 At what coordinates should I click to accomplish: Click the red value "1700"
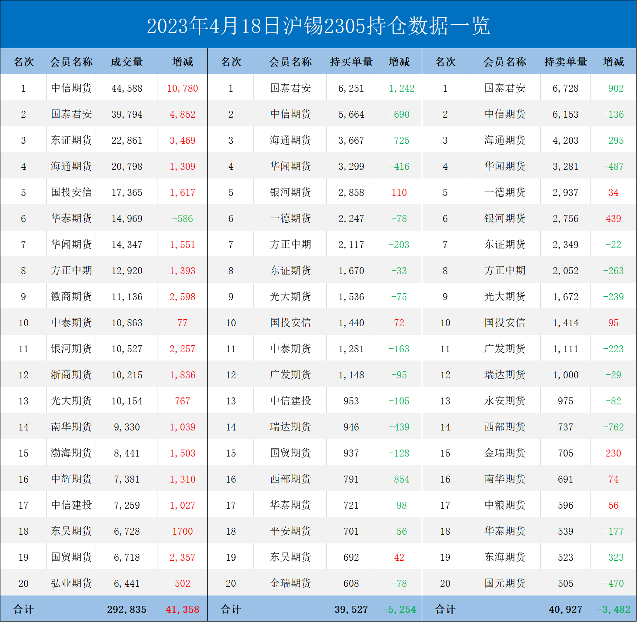point(183,531)
